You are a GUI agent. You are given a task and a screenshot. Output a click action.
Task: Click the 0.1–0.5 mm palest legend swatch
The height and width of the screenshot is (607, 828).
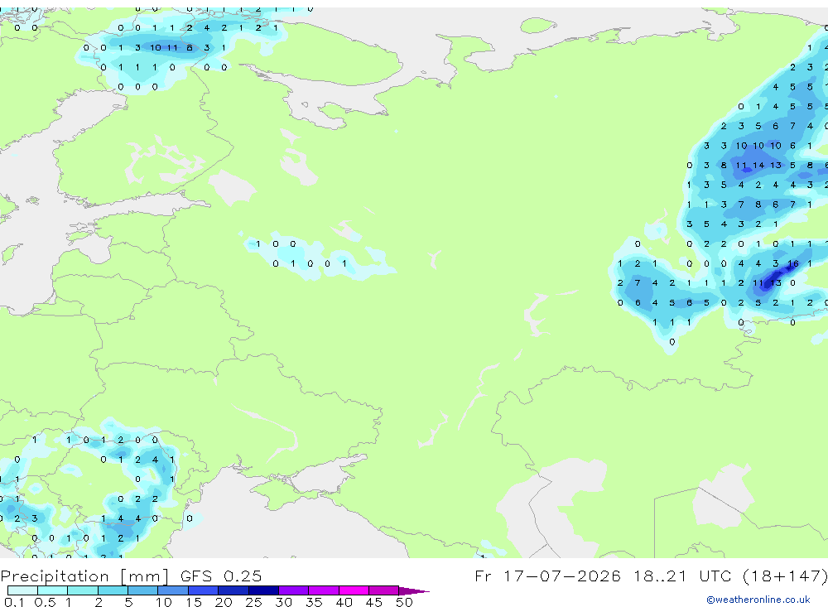click(22, 590)
